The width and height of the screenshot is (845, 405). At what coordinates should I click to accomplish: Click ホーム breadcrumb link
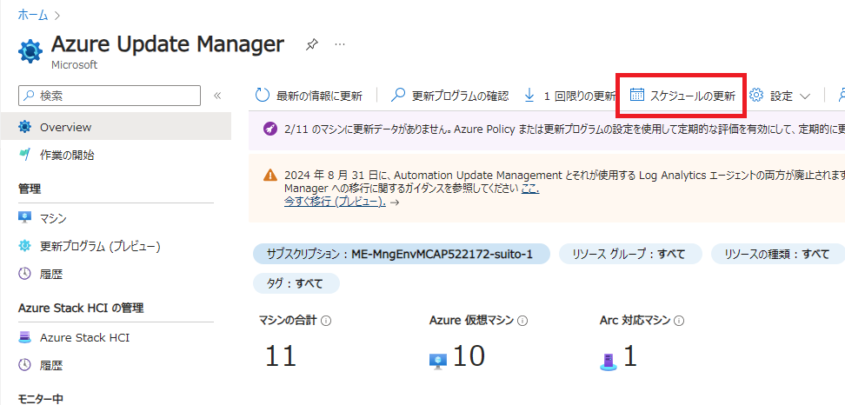pyautogui.click(x=33, y=15)
